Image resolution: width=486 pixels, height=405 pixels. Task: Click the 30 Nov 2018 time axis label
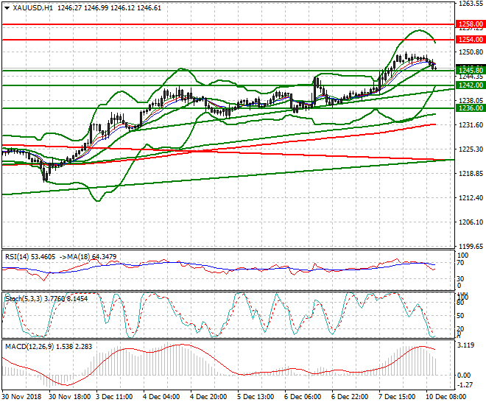(x=21, y=397)
